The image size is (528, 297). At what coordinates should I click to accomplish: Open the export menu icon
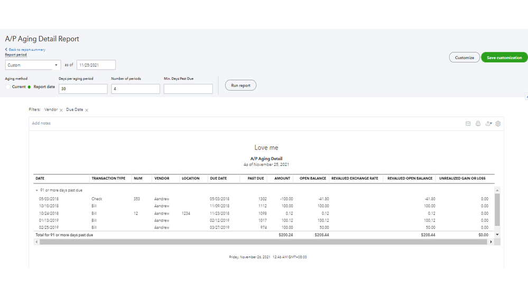click(488, 124)
